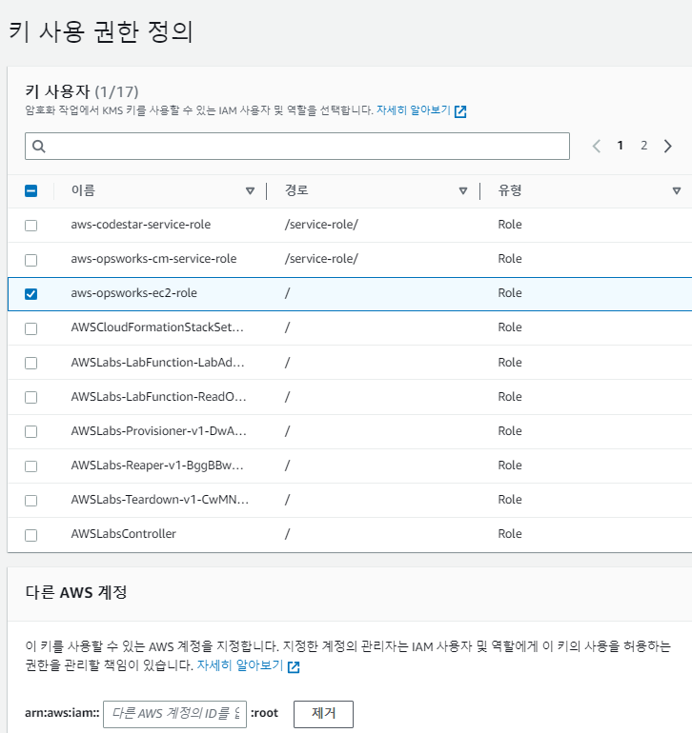Click the AWSLabs-Provisioner-v1-DwA… name

[159, 430]
